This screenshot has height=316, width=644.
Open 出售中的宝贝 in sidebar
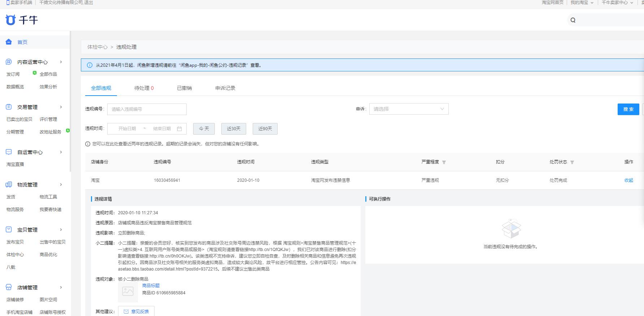(x=53, y=242)
